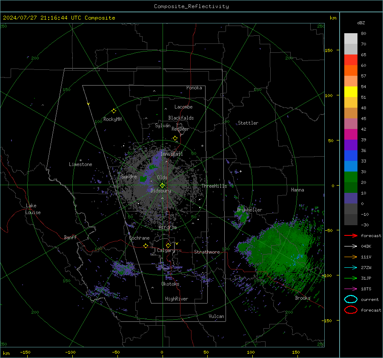The height and width of the screenshot is (358, 383).
Task: Click the yellow radar site marker above Didsbury
Action: coord(162,186)
